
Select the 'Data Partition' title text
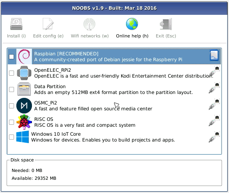[50, 87]
